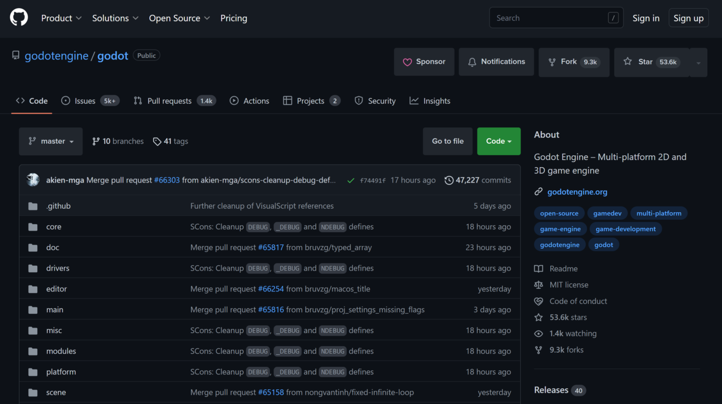Toggle the Notifications bell button

tap(496, 62)
